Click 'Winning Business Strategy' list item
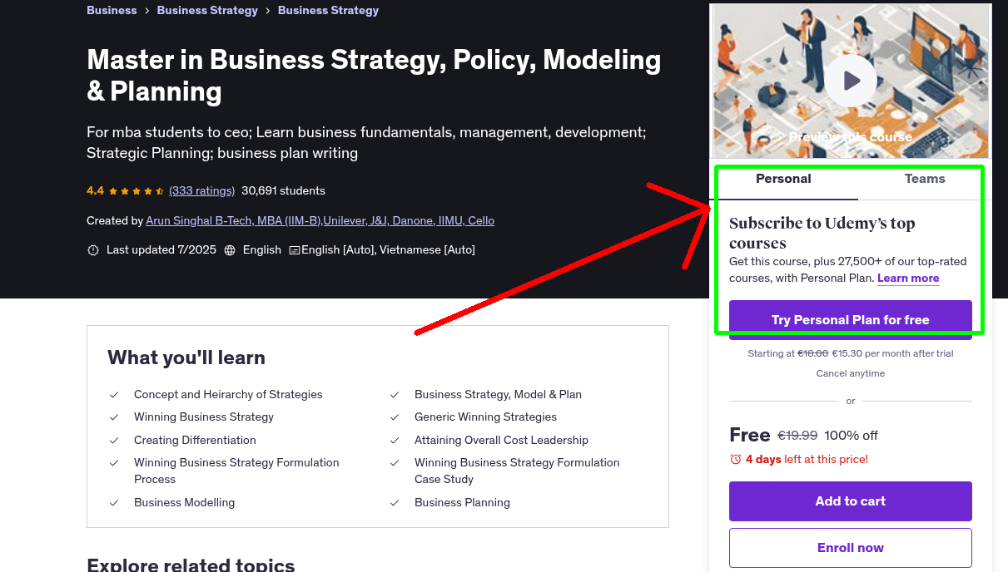Viewport: 1008px width, 572px height. tap(204, 417)
